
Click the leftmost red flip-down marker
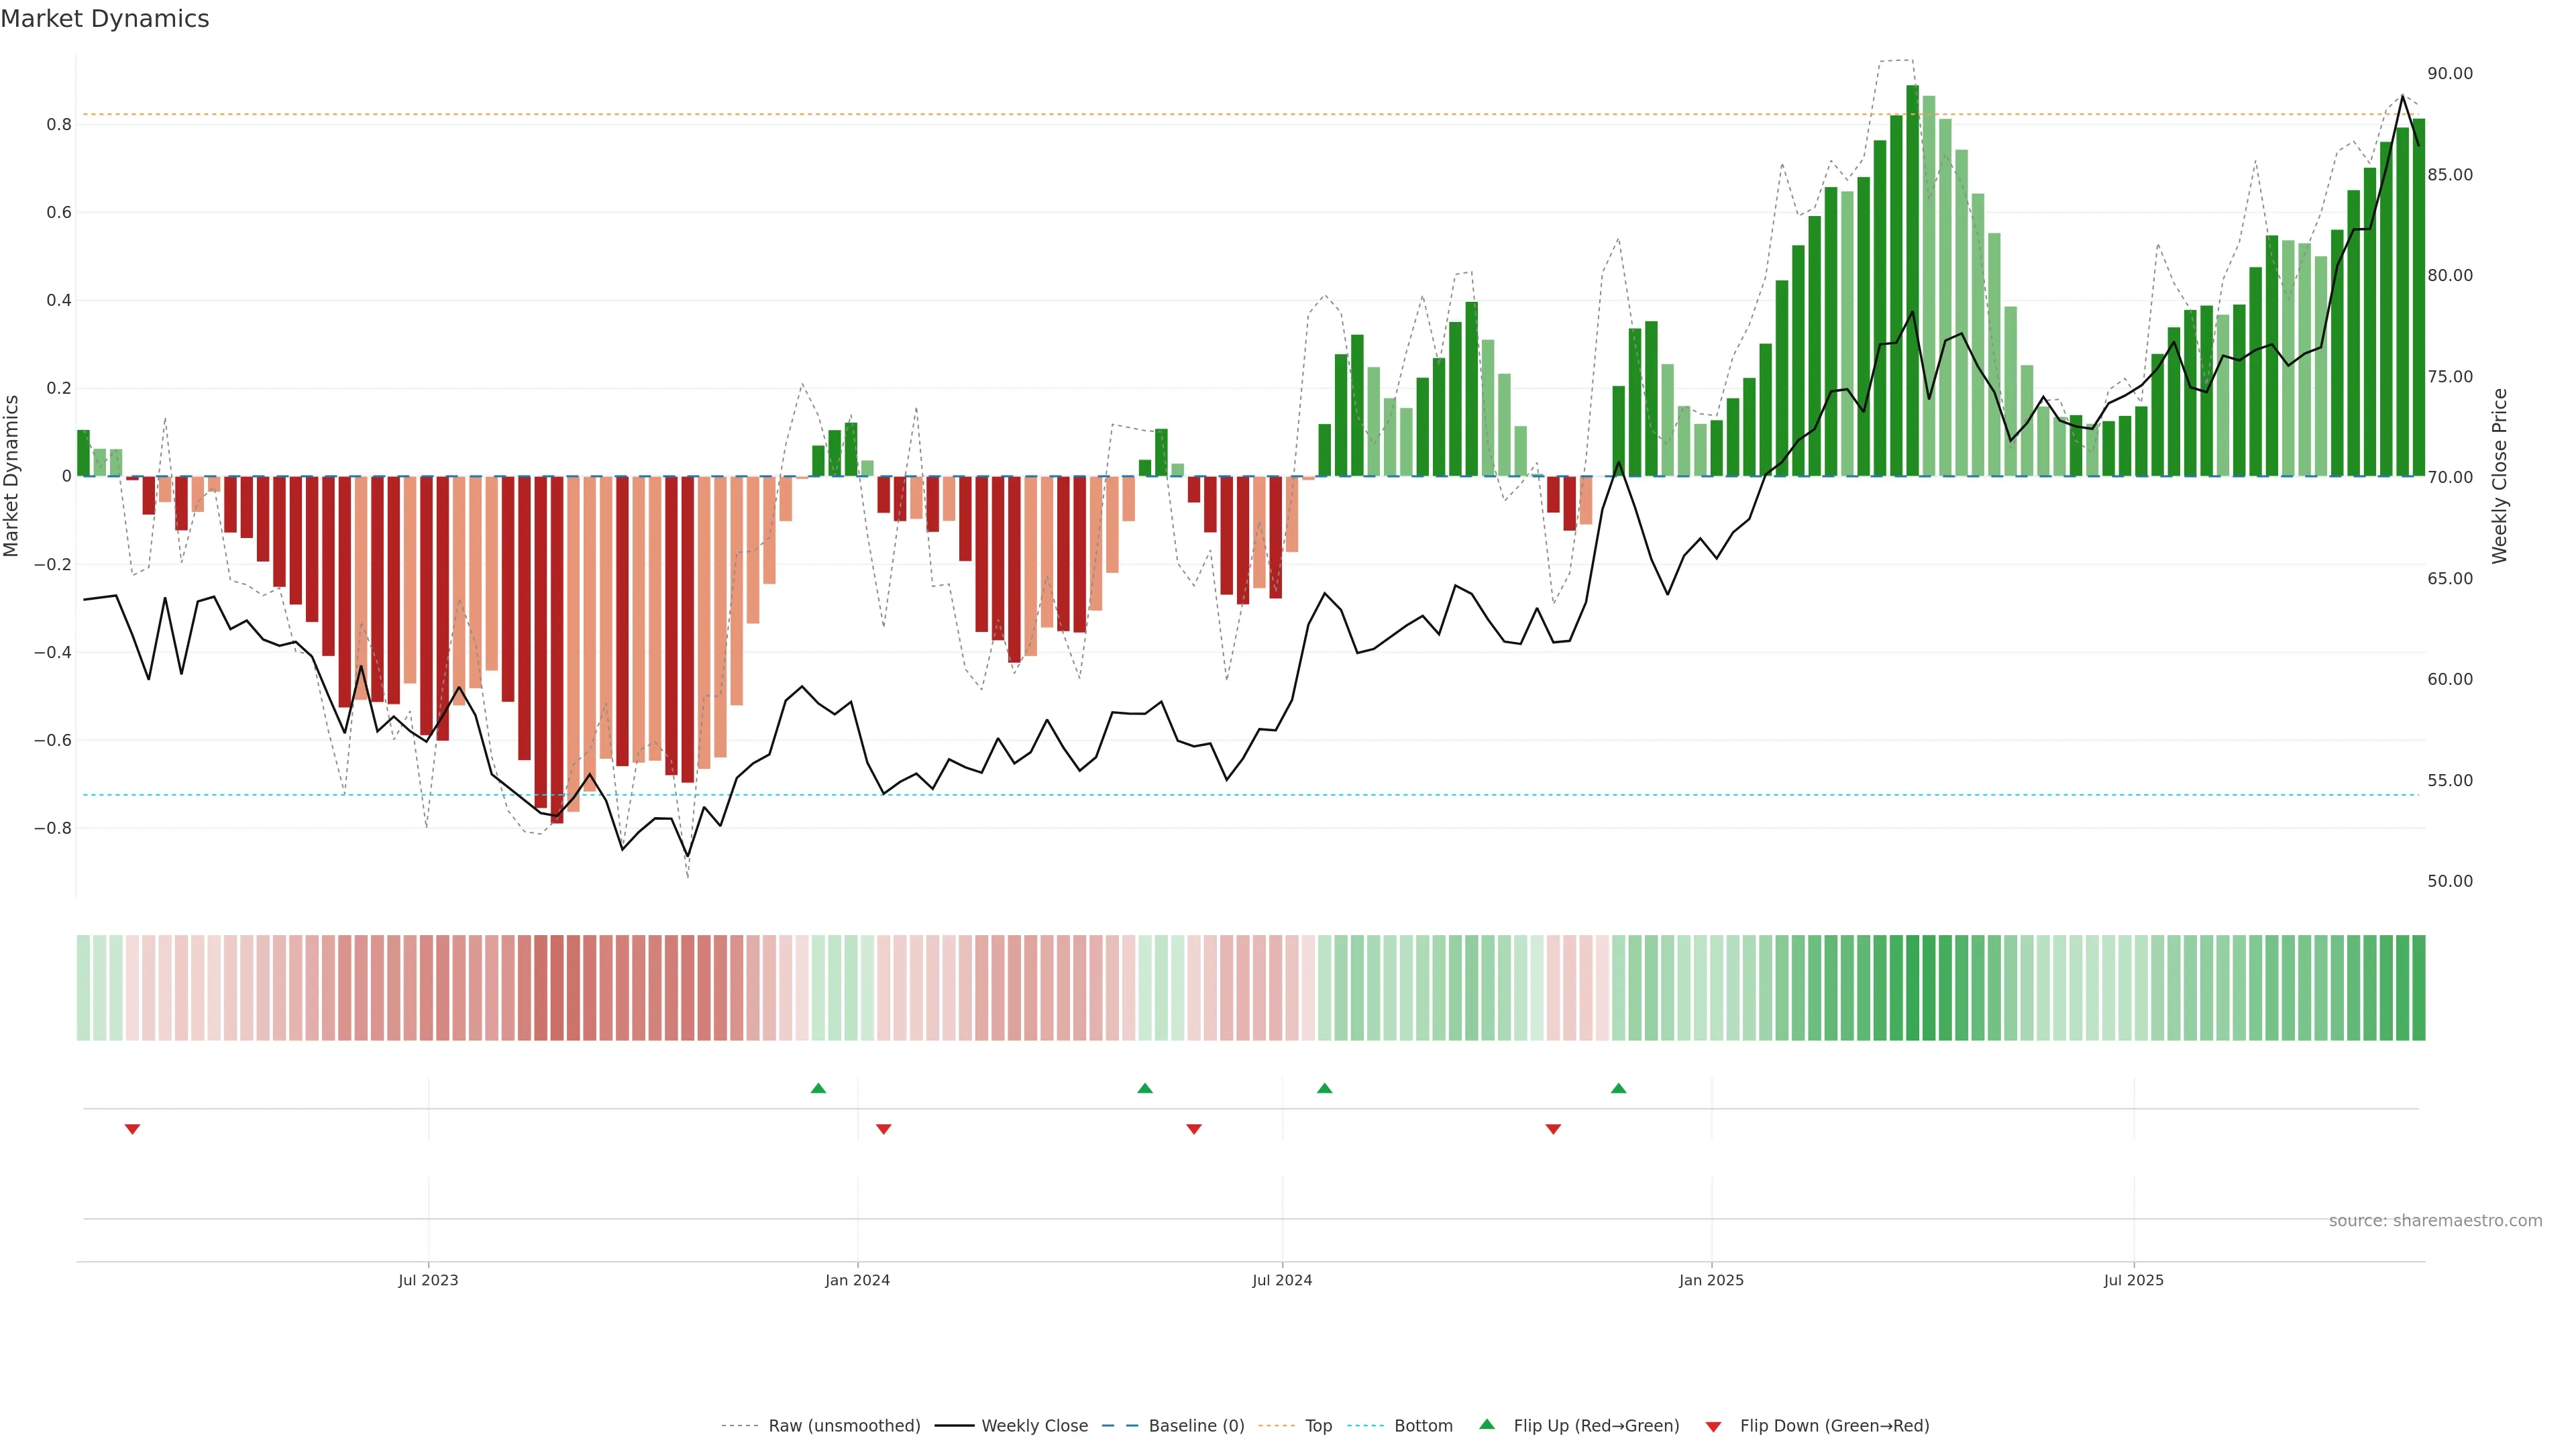tap(132, 1129)
